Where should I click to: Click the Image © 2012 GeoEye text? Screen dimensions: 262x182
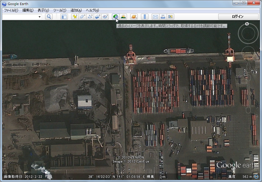[x=131, y=162]
